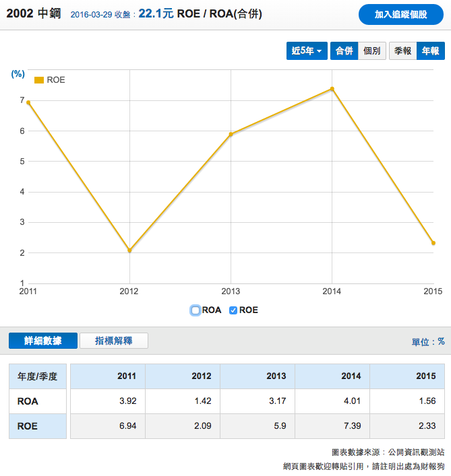Click the yellow ROE legend swatch
451x476 pixels.
[x=39, y=80]
